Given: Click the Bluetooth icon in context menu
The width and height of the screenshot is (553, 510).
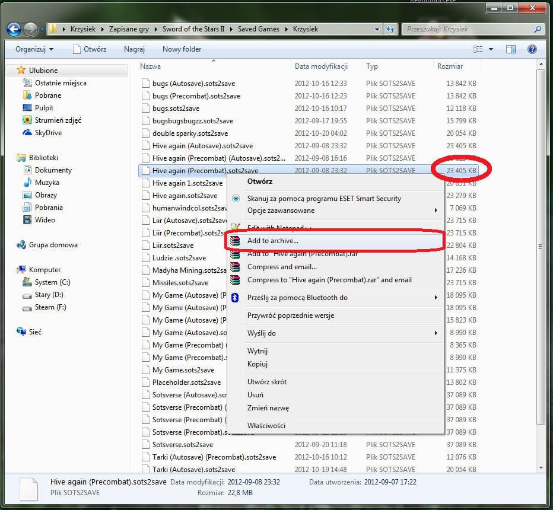Looking at the screenshot, I should [x=235, y=298].
